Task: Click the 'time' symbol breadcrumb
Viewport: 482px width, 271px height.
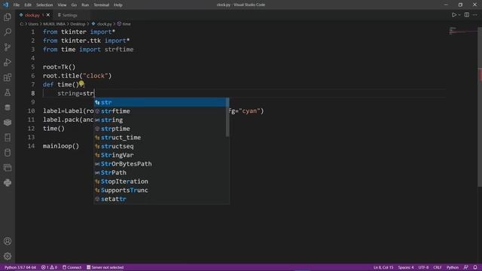Action: click(x=124, y=23)
